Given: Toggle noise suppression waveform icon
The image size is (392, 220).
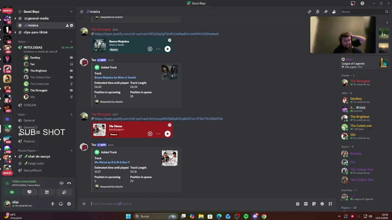Looking at the screenshot, I should tap(62, 183).
